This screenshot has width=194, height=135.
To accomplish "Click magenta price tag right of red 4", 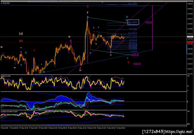I will (137, 64).
